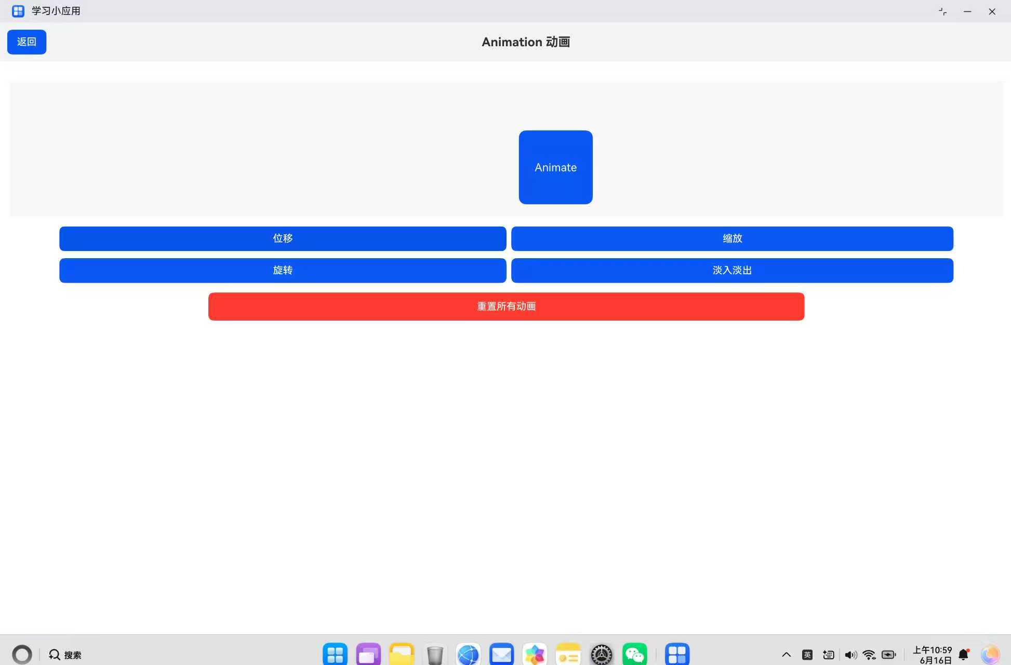The height and width of the screenshot is (665, 1011).
Task: Open the on-screen keyboard tray icon
Action: point(829,655)
